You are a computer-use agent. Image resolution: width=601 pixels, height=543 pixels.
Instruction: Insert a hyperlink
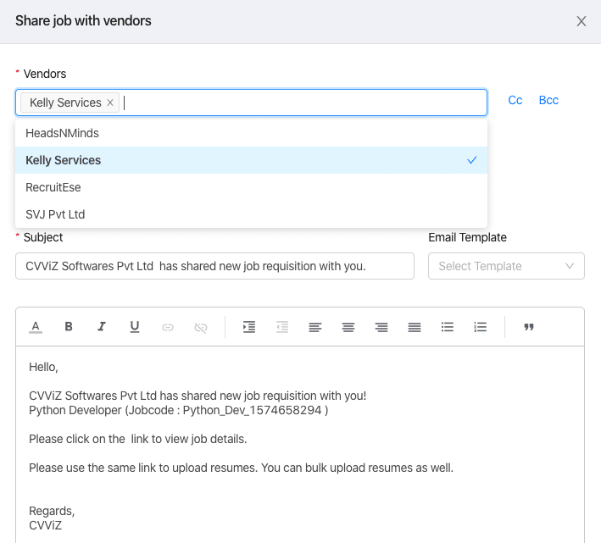pyautogui.click(x=168, y=327)
